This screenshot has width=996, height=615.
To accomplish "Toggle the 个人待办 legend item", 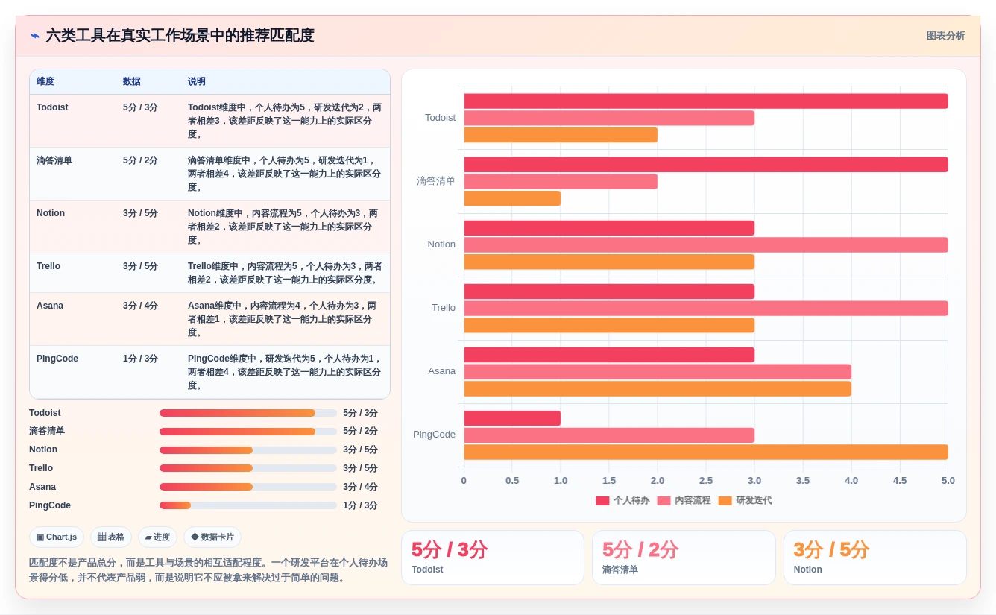I will (x=622, y=501).
